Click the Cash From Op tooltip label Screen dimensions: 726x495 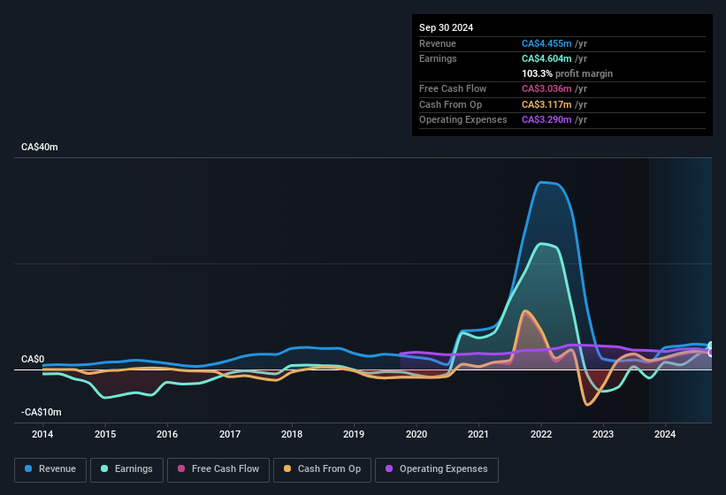450,104
